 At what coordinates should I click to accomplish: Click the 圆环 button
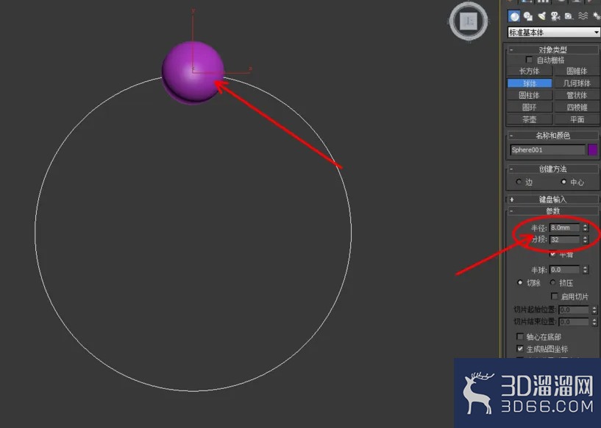(x=530, y=108)
